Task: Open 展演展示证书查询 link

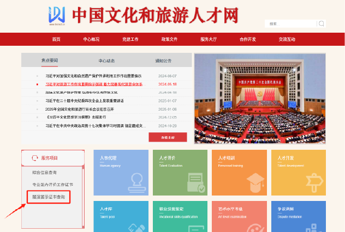Action: click(49, 197)
